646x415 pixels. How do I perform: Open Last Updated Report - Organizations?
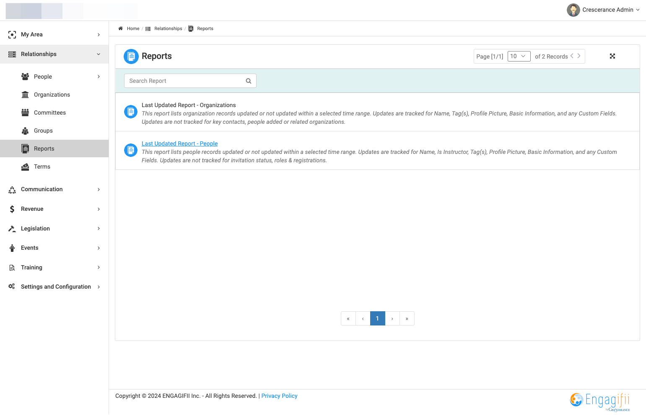(189, 105)
